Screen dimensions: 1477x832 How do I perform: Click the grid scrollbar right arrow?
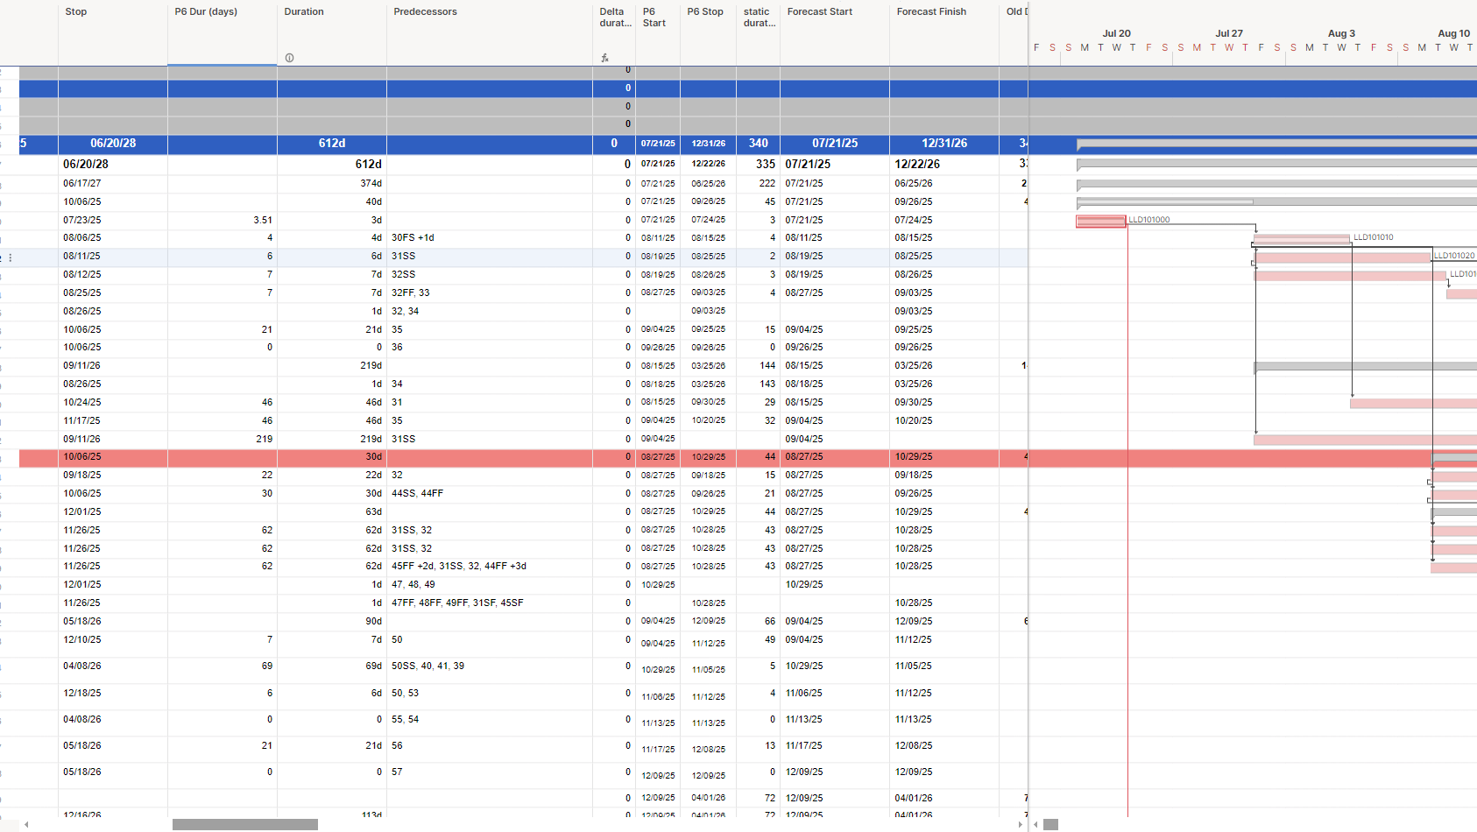1020,824
